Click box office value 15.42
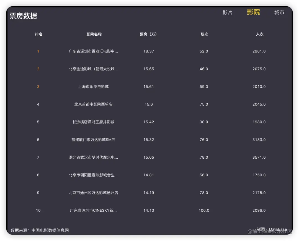Screen dimensions: 299x241 149,122
